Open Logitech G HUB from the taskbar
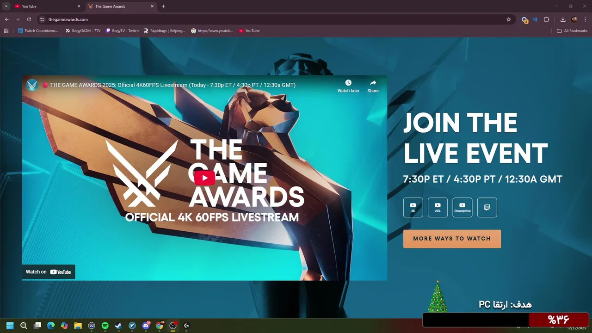Image resolution: width=592 pixels, height=333 pixels. click(x=186, y=326)
